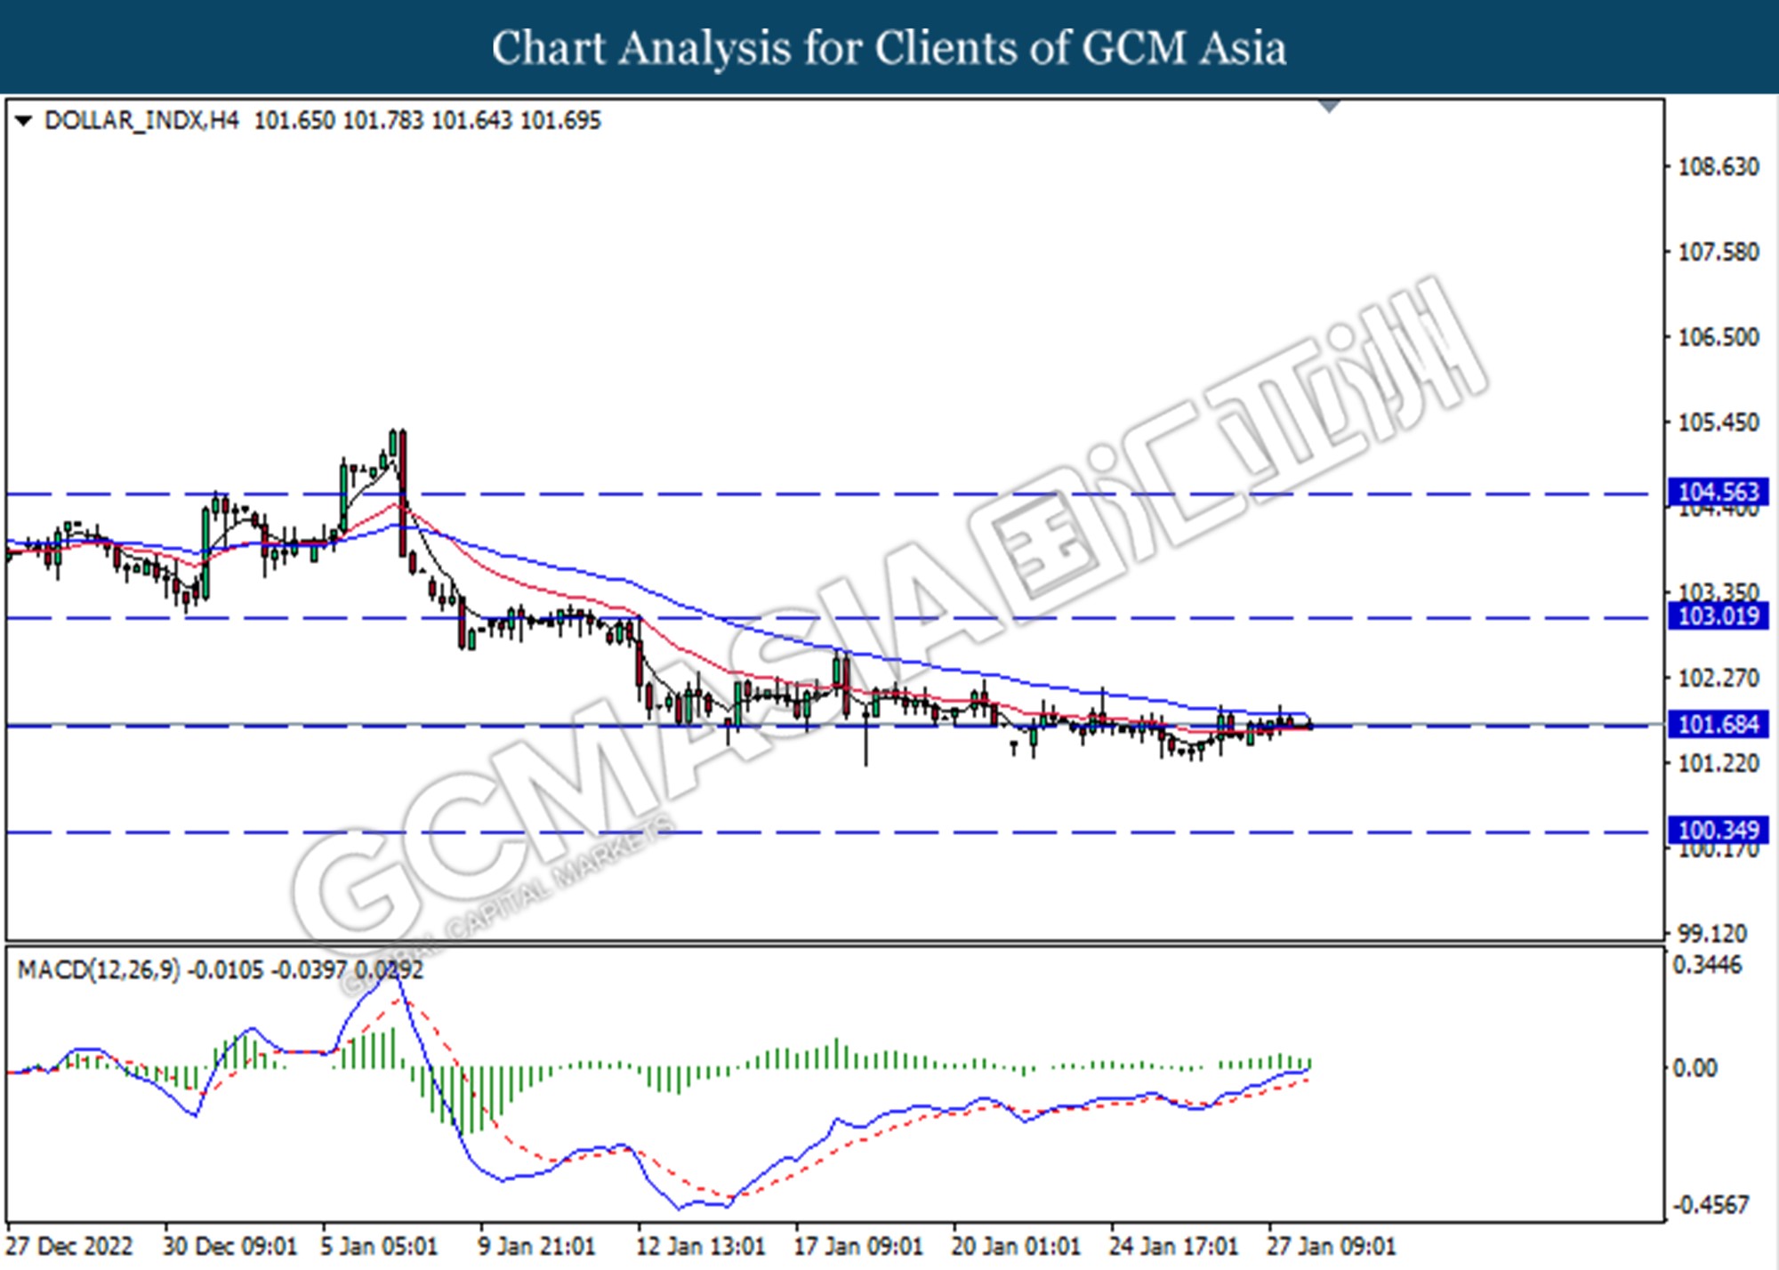
Task: Click the 99.120 price axis value
Action: click(1711, 934)
